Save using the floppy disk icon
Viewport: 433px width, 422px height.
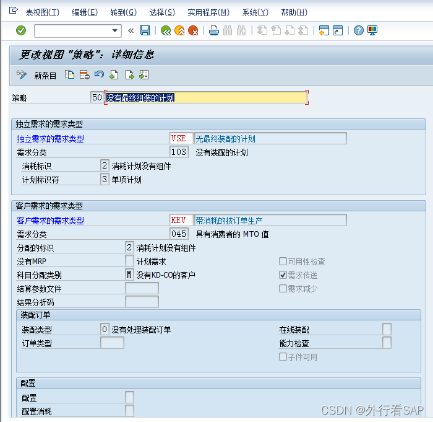[145, 30]
